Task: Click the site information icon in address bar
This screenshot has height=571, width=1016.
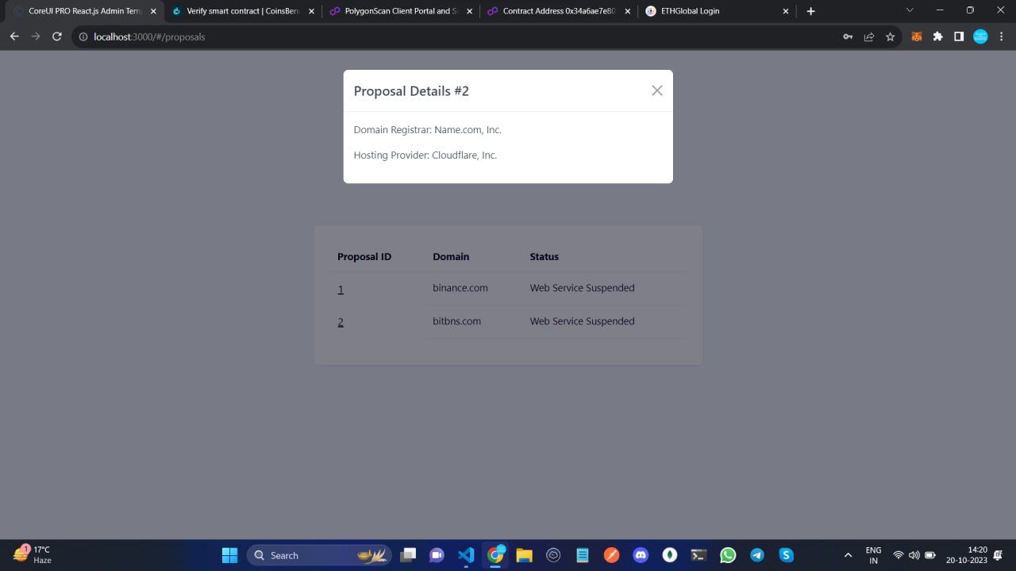Action: (x=83, y=36)
